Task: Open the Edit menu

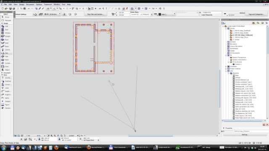Action: 10,5
